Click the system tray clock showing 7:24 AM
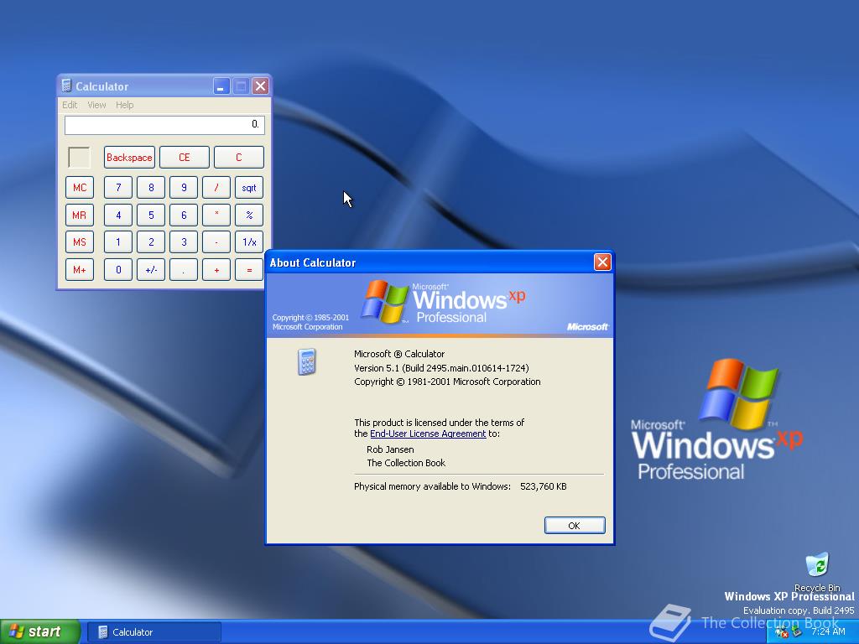Screen dimensions: 859x644 [x=828, y=631]
